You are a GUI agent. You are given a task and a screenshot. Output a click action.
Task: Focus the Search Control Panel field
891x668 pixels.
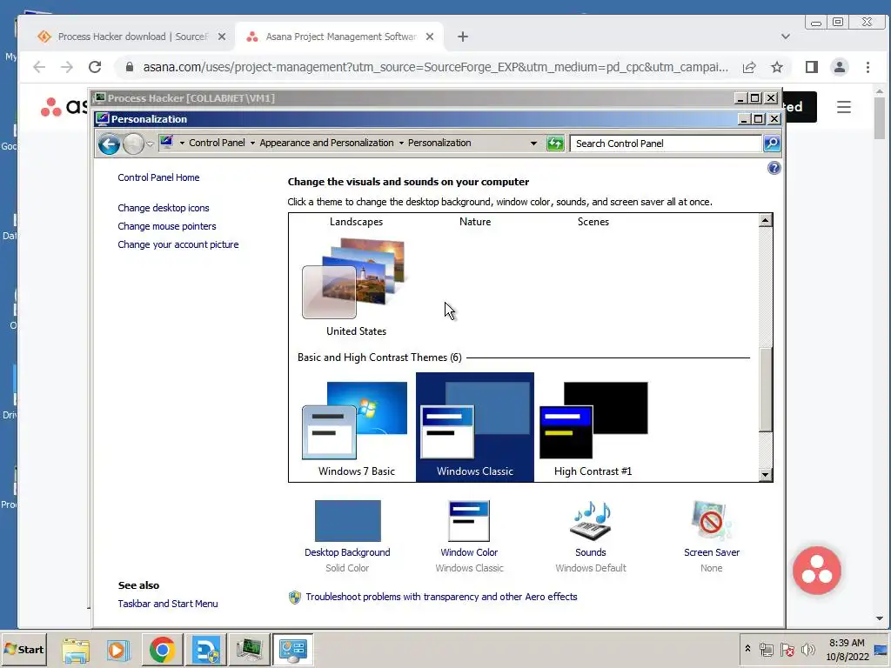pyautogui.click(x=666, y=144)
